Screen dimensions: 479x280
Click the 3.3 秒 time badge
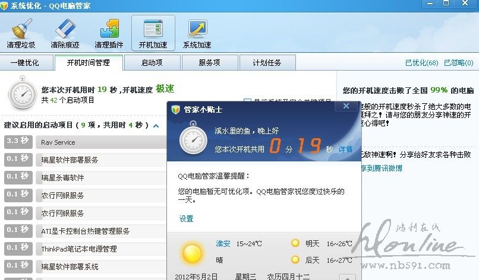pos(18,142)
